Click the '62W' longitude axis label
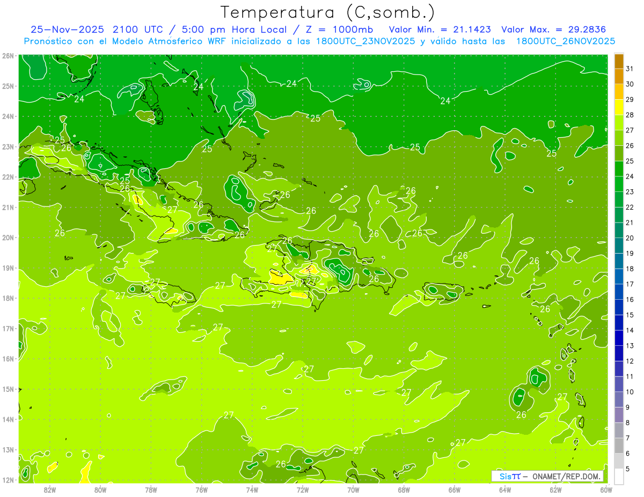This screenshot has width=644, height=497. [555, 489]
